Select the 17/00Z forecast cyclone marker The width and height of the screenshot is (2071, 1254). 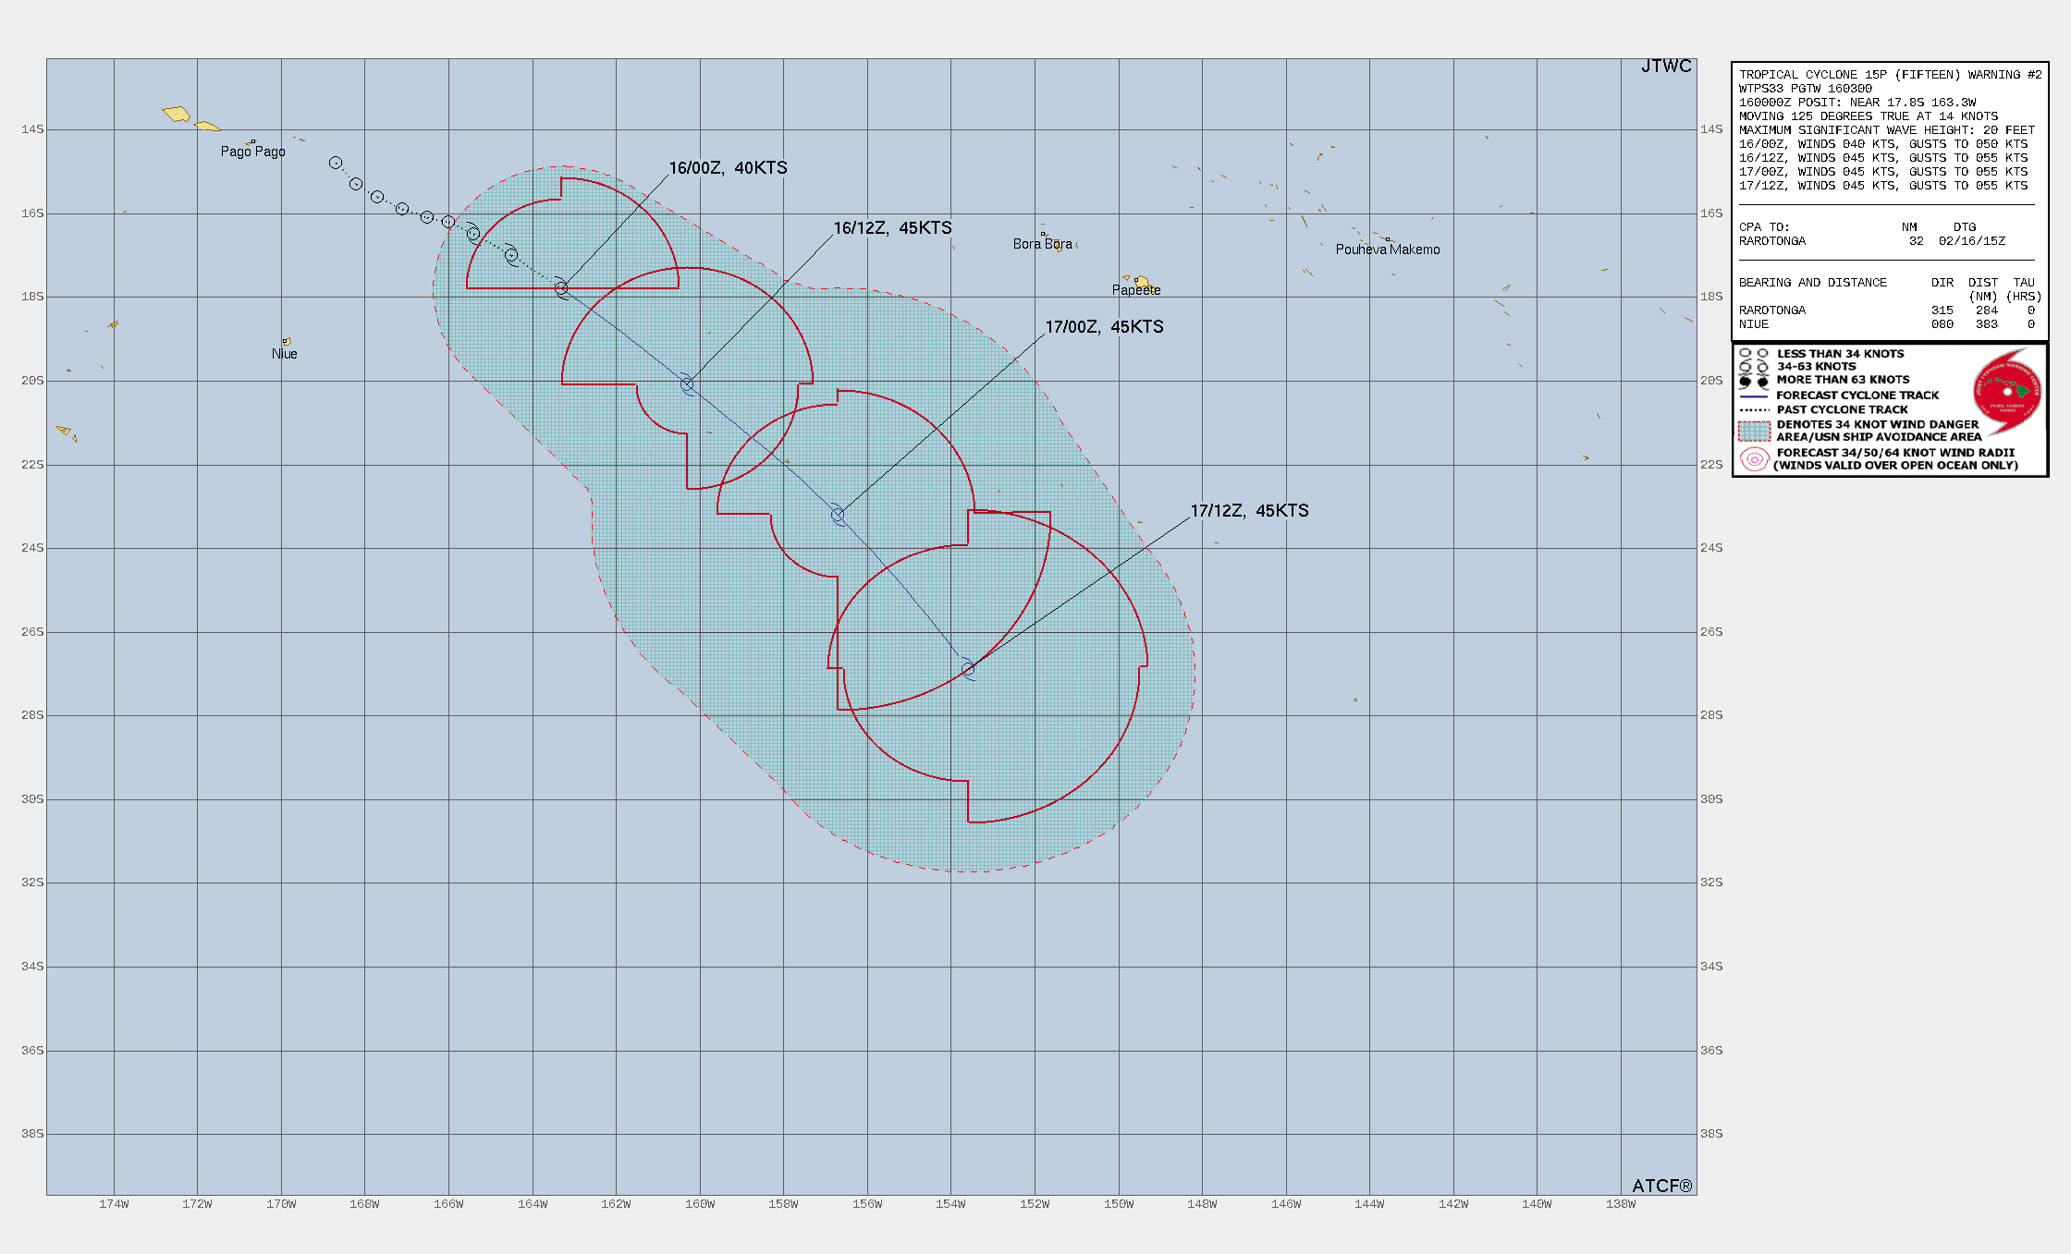[838, 514]
